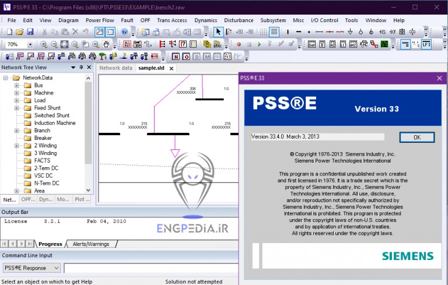Open the PSS®E Response combo box

[32, 268]
